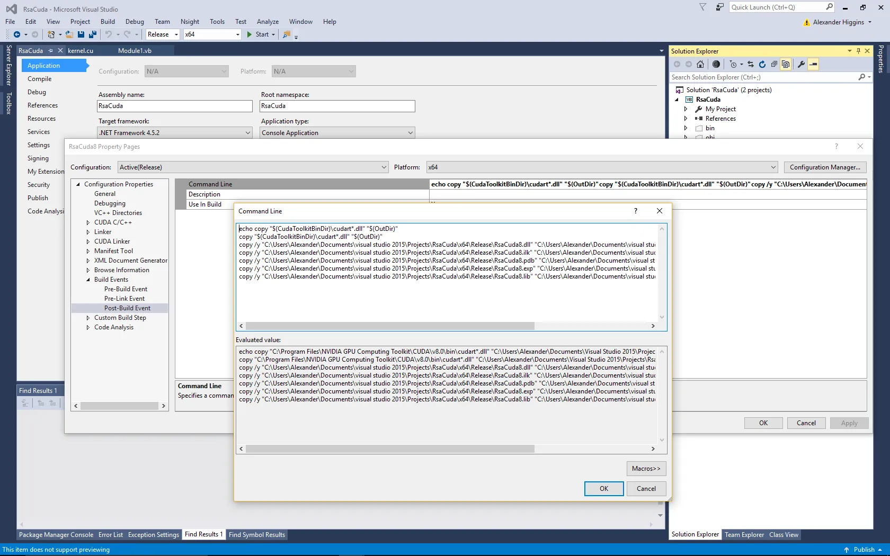Viewport: 890px width, 556px height.
Task: Open the Error List tab
Action: (111, 535)
